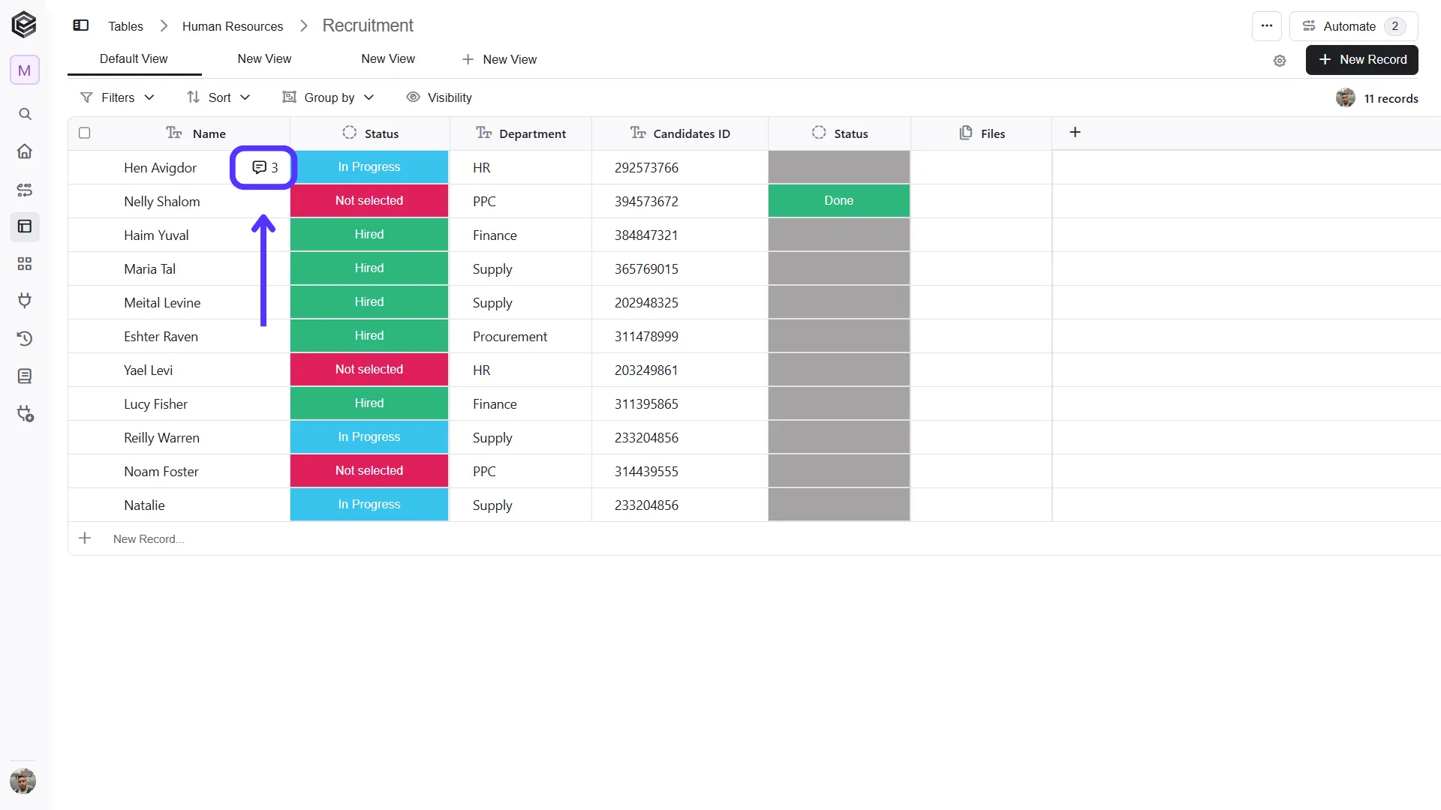Tick the select-all records checkbox
This screenshot has width=1441, height=810.
click(x=85, y=133)
